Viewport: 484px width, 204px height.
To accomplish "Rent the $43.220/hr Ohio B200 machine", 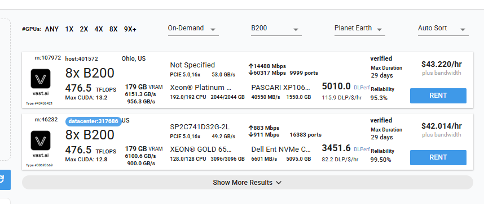I will 438,96.
